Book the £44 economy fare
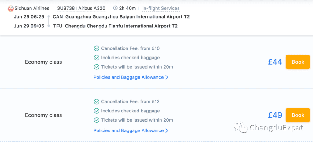This screenshot has width=313, height=142. point(298,62)
